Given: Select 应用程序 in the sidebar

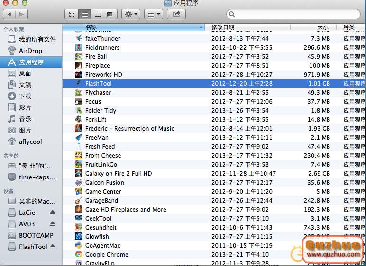Looking at the screenshot, I should pyautogui.click(x=31, y=62).
